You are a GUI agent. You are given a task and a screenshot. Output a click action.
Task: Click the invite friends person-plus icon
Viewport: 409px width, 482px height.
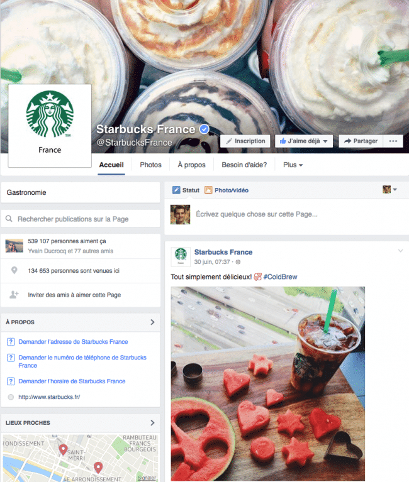point(14,295)
